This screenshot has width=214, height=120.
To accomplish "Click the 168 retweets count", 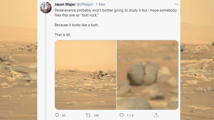I will click(x=96, y=115).
